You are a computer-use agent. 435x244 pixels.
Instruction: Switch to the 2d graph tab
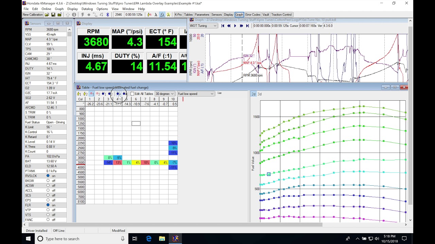(254, 94)
